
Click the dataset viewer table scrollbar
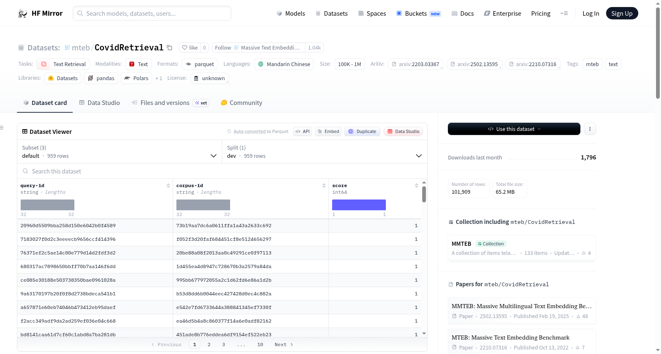[x=424, y=194]
